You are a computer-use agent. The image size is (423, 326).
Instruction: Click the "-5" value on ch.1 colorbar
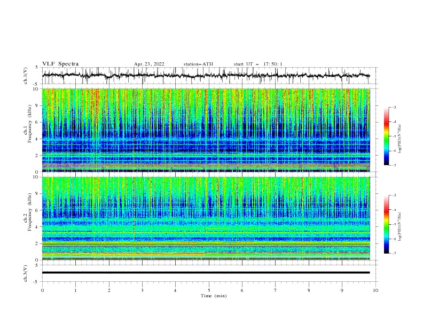[x=394, y=136]
